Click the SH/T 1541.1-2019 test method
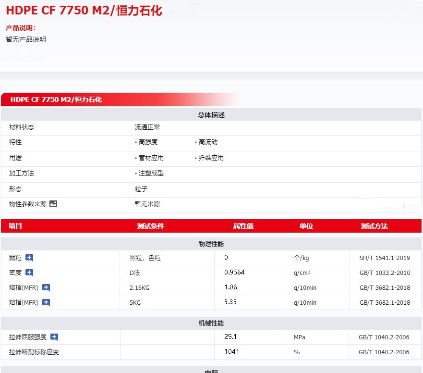 (385, 258)
